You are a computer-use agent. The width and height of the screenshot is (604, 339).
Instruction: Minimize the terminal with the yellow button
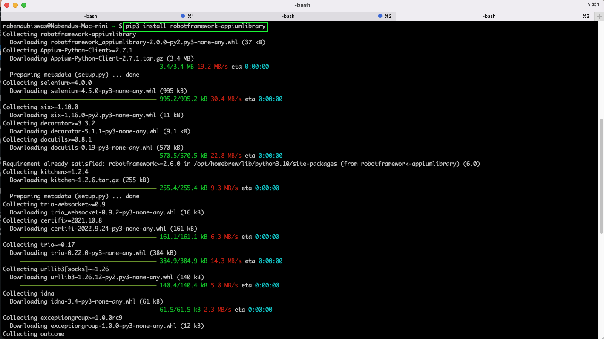pos(15,5)
